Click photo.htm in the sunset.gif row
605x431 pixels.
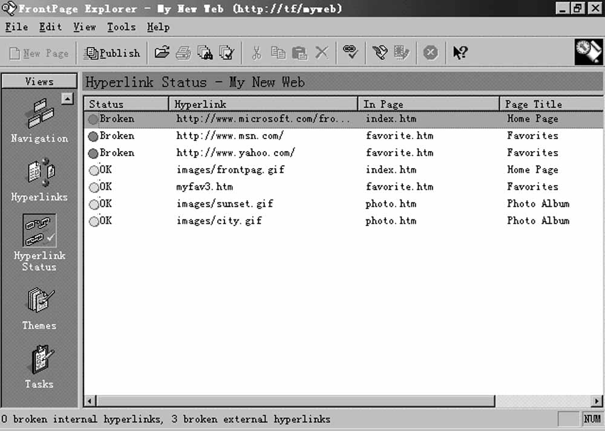pos(391,204)
